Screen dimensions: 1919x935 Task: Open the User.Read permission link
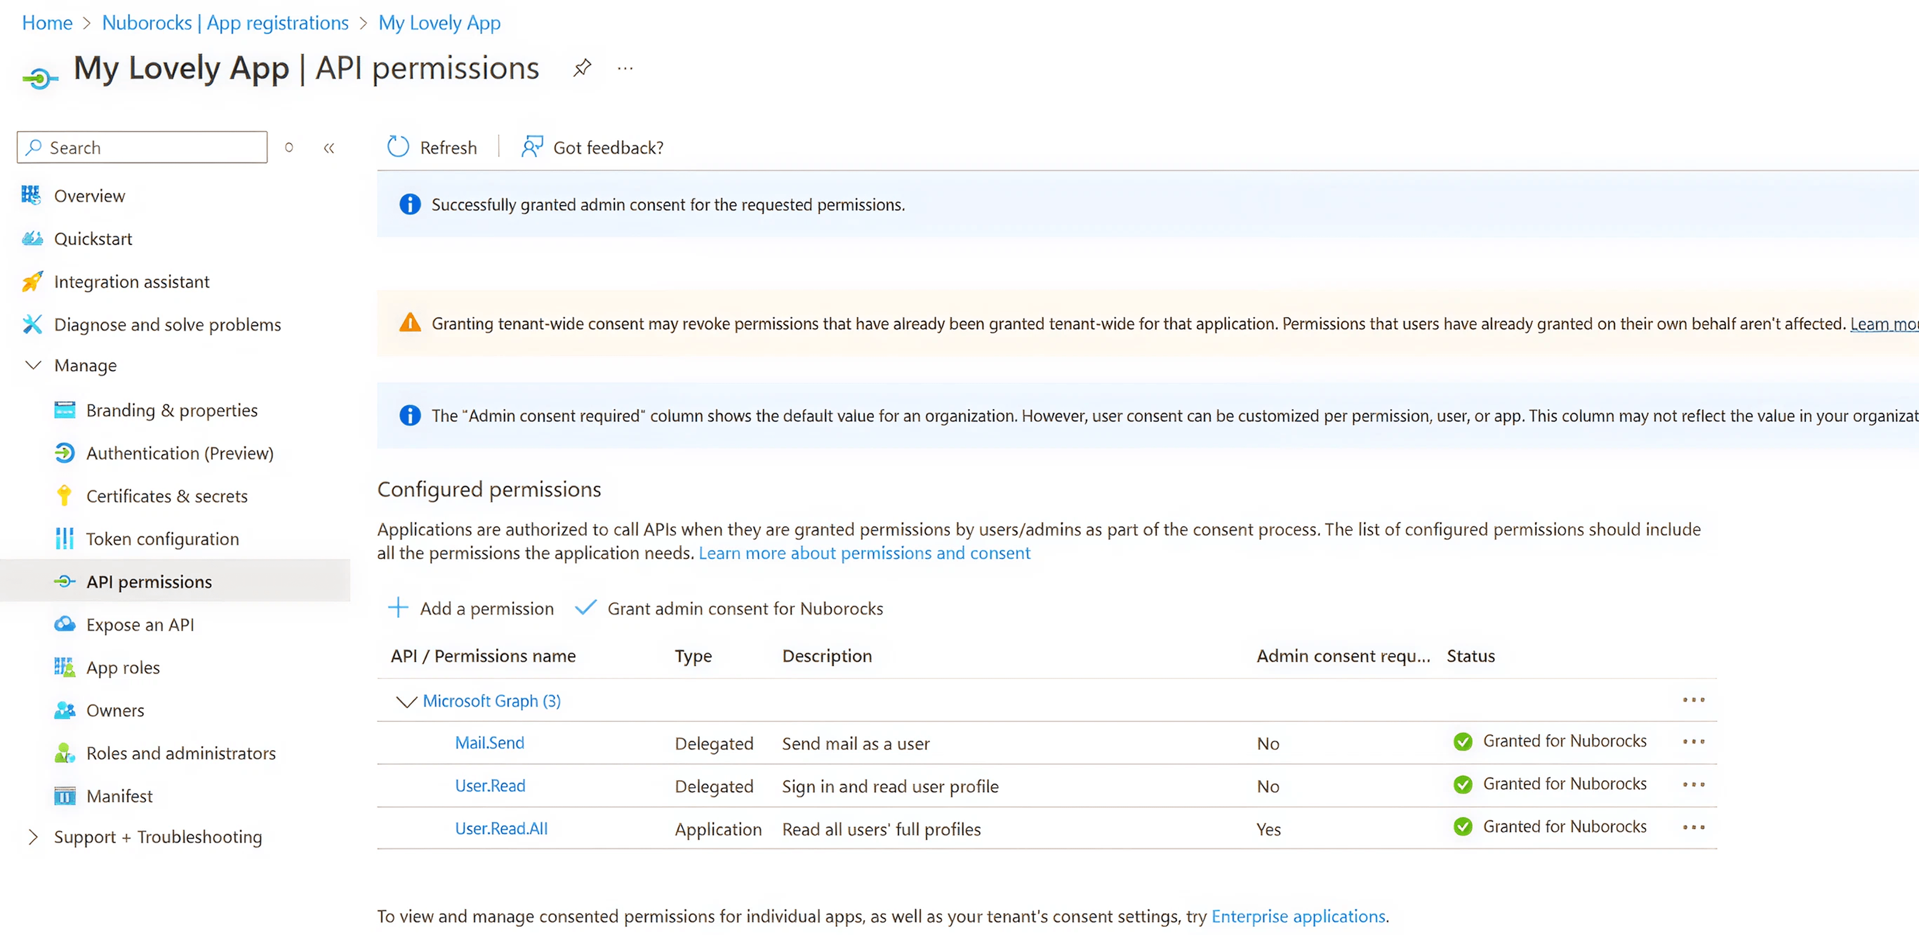click(489, 785)
